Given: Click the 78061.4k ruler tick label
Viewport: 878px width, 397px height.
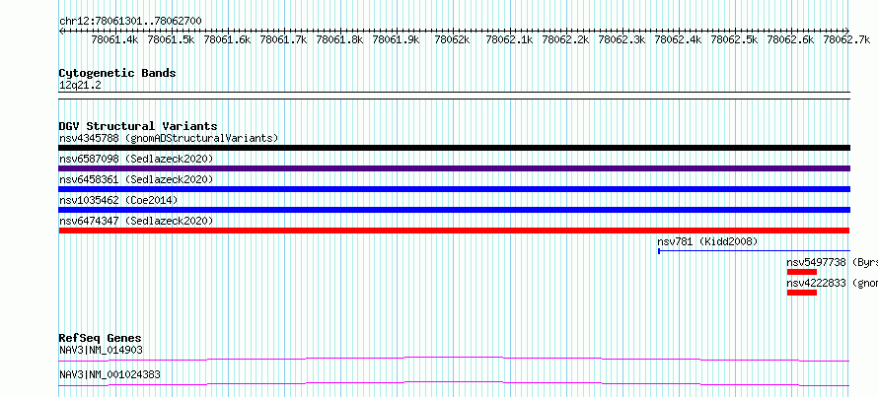Looking at the screenshot, I should [x=114, y=40].
